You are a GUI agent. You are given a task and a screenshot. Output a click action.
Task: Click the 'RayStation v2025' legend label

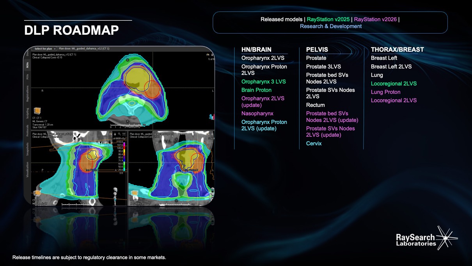click(328, 19)
